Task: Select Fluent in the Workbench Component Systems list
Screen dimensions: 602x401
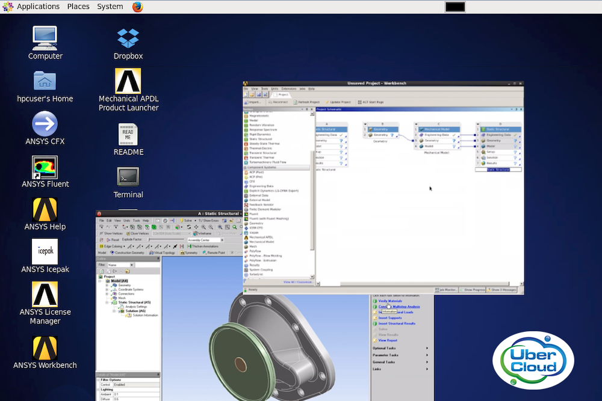Action: (x=254, y=214)
